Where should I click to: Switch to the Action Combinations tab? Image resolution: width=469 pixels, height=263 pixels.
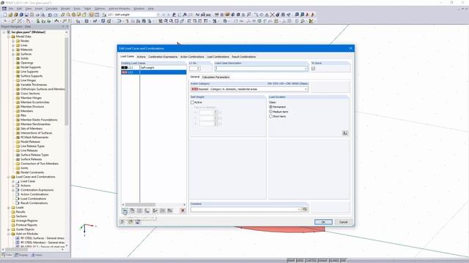point(192,57)
